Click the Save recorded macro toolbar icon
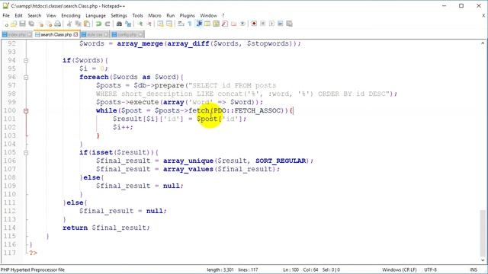488x274 pixels. [x=289, y=24]
